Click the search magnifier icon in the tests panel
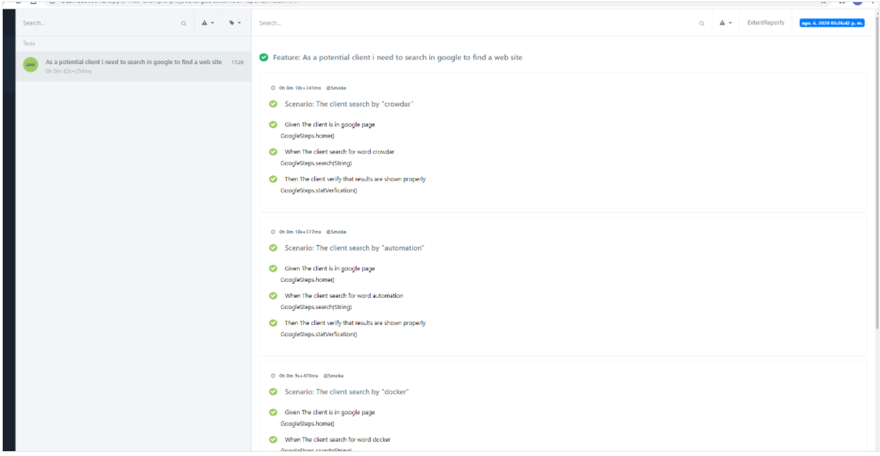The height and width of the screenshot is (456, 880). [183, 24]
